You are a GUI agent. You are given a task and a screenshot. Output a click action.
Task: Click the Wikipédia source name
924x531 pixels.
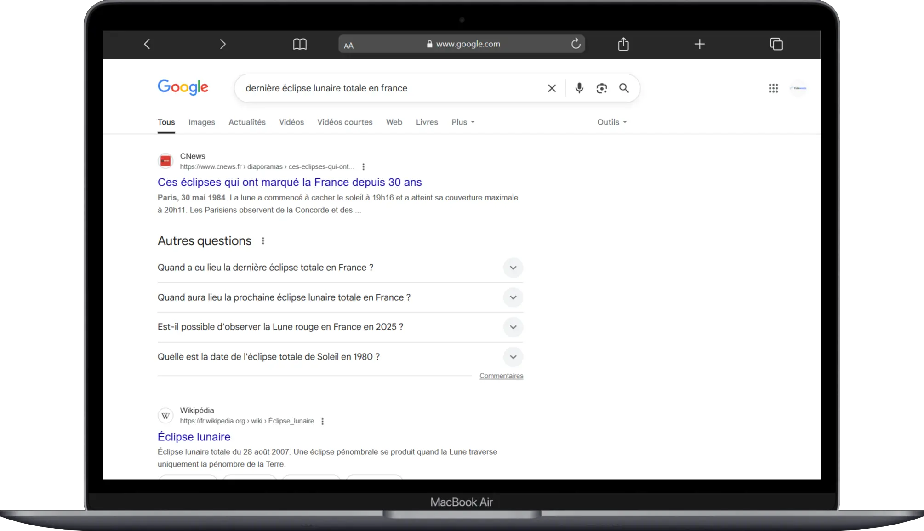pyautogui.click(x=197, y=411)
